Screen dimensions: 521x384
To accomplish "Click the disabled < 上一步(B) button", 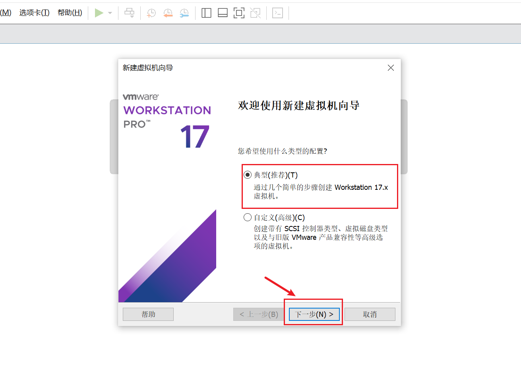I will pyautogui.click(x=259, y=314).
